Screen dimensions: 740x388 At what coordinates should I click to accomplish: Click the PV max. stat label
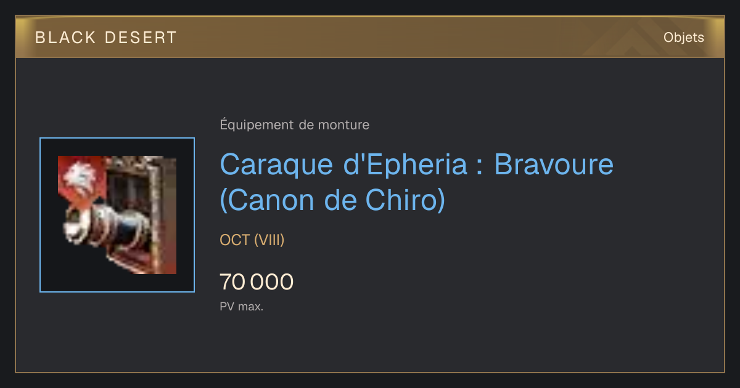242,307
